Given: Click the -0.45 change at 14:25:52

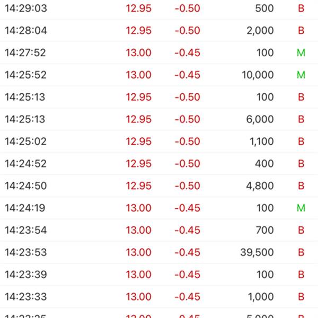Looking at the screenshot, I should (x=188, y=75).
